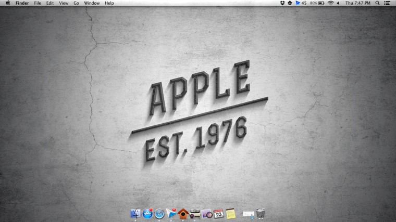Open the Edit menu
Viewport: 396px width, 222px height.
point(49,3)
